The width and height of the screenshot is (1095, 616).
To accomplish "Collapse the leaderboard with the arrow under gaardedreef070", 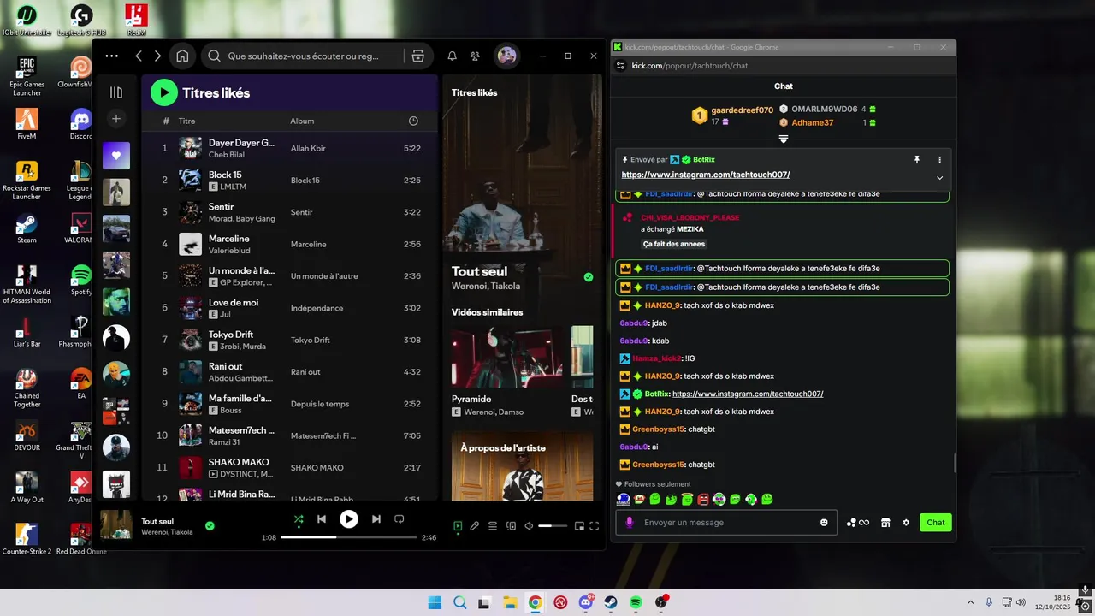I will 783,139.
